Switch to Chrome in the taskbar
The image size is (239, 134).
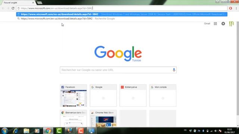[48, 131]
